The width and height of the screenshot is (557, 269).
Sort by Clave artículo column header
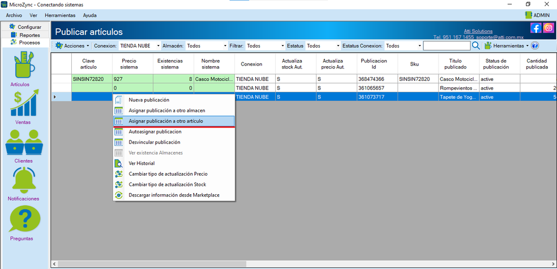coord(92,63)
